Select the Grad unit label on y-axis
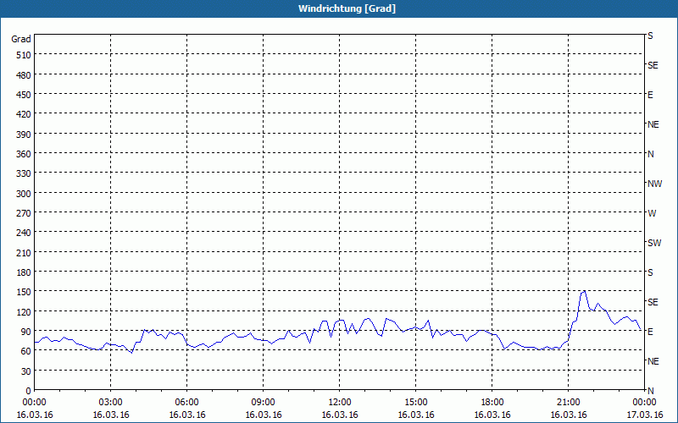The width and height of the screenshot is (678, 423). 21,39
